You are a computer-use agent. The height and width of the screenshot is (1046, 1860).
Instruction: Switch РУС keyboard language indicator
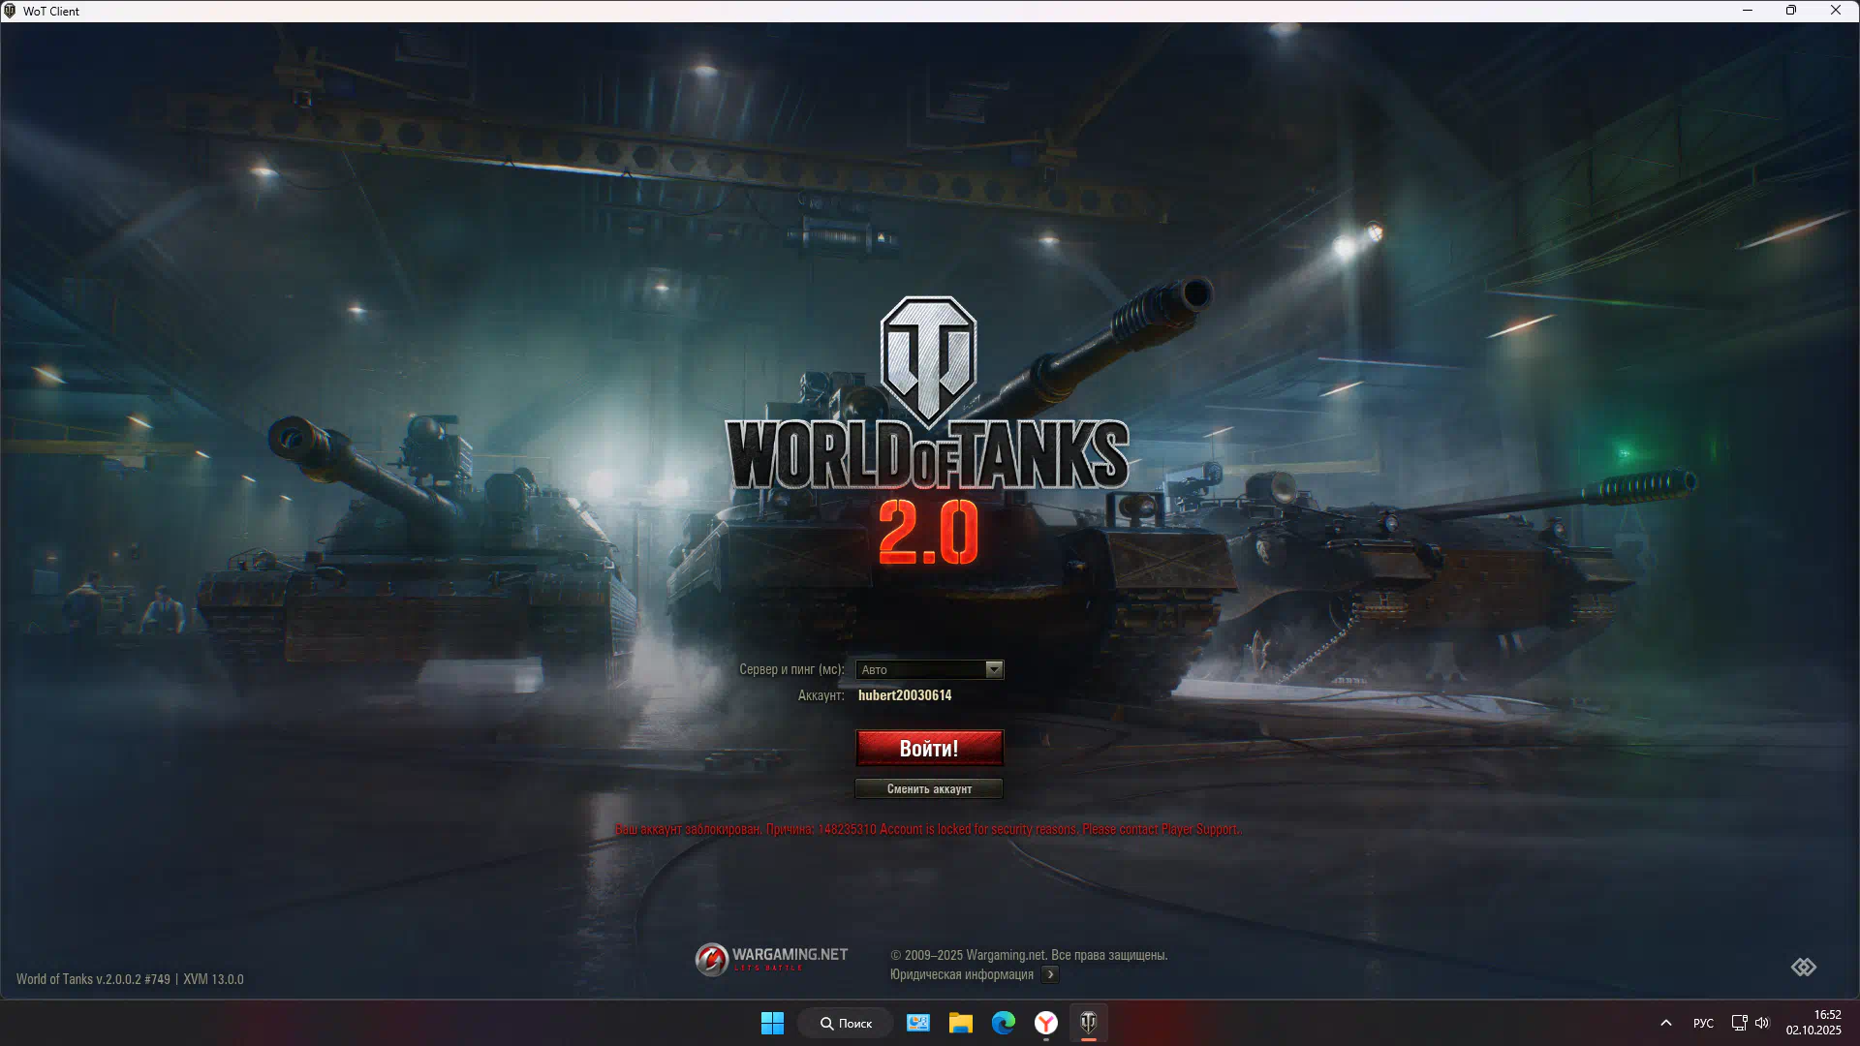tap(1702, 1023)
